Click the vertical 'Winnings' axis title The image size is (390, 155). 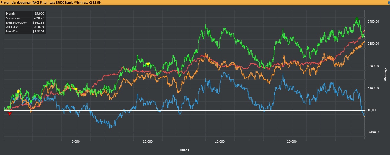[x=385, y=75]
